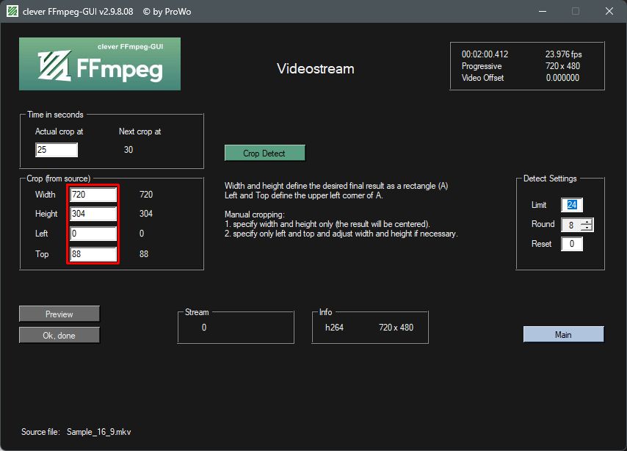The height and width of the screenshot is (451, 627).
Task: Click the Stream number 0
Action: click(204, 328)
